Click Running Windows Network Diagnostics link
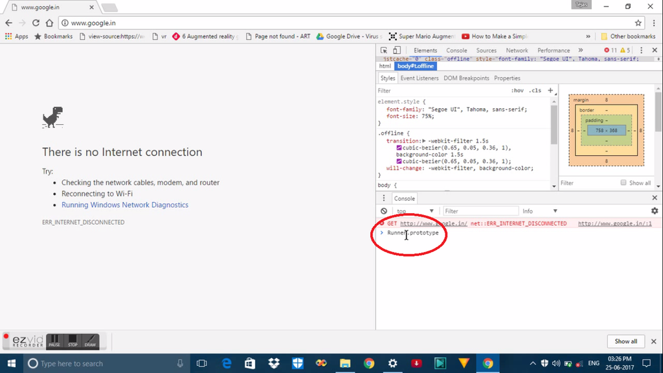This screenshot has width=663, height=373. click(x=125, y=205)
